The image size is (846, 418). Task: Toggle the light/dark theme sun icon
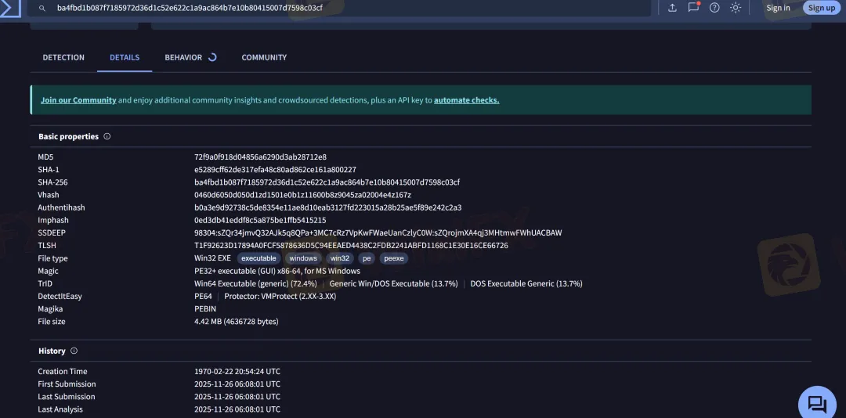pos(736,8)
